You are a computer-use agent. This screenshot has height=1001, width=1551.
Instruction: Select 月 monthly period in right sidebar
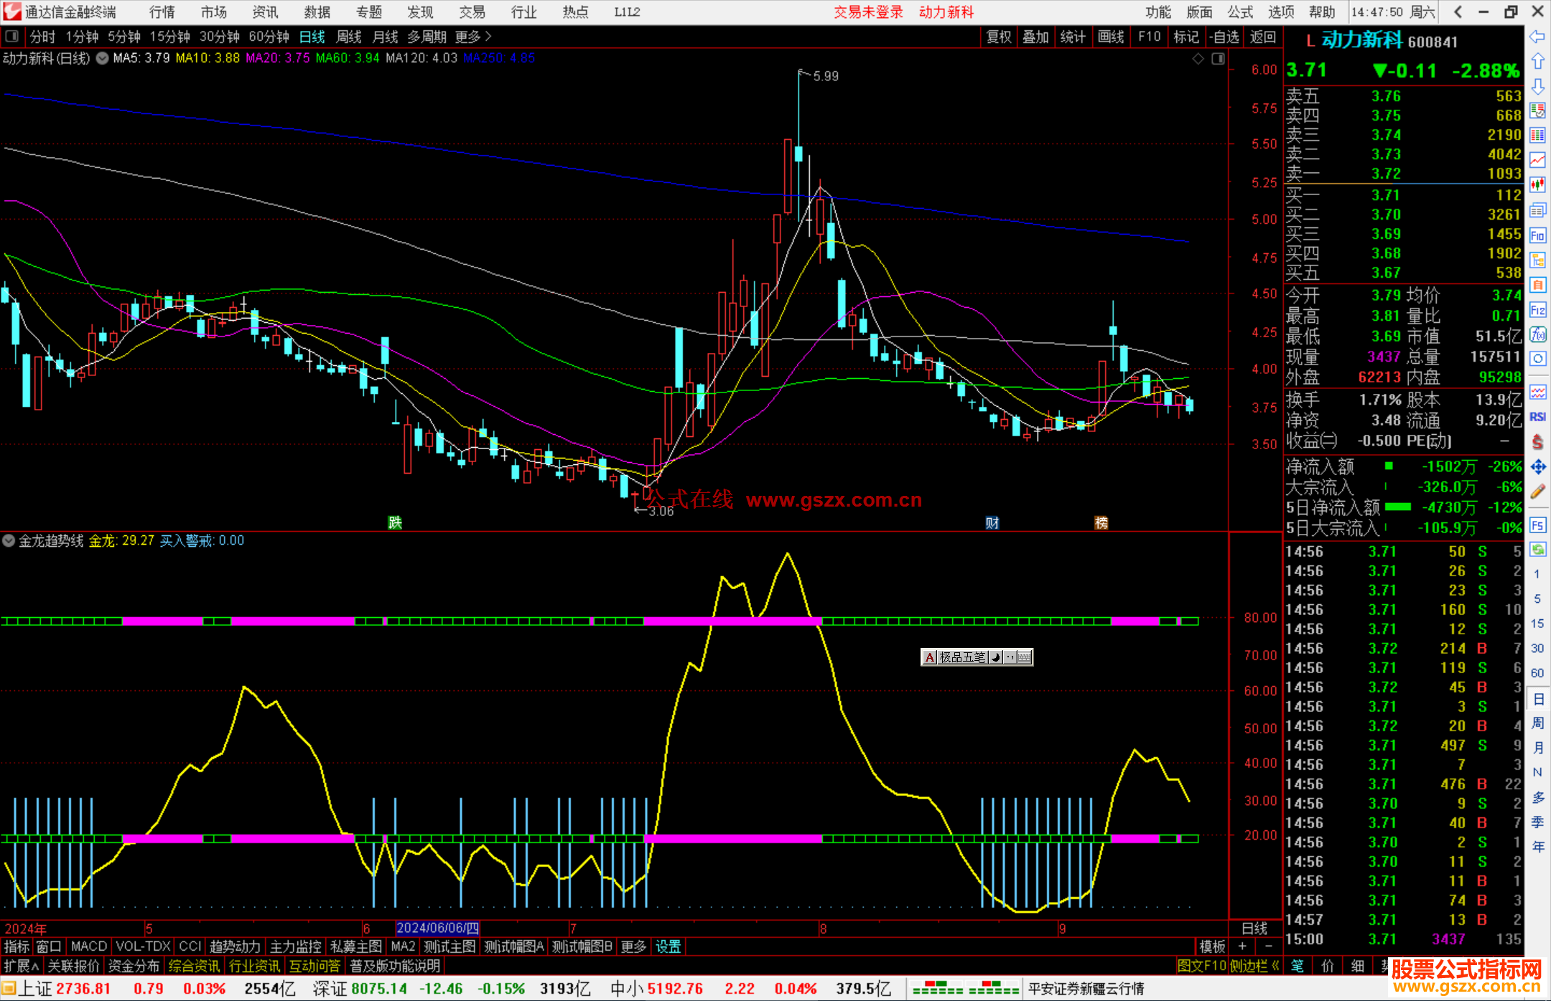[x=1538, y=748]
